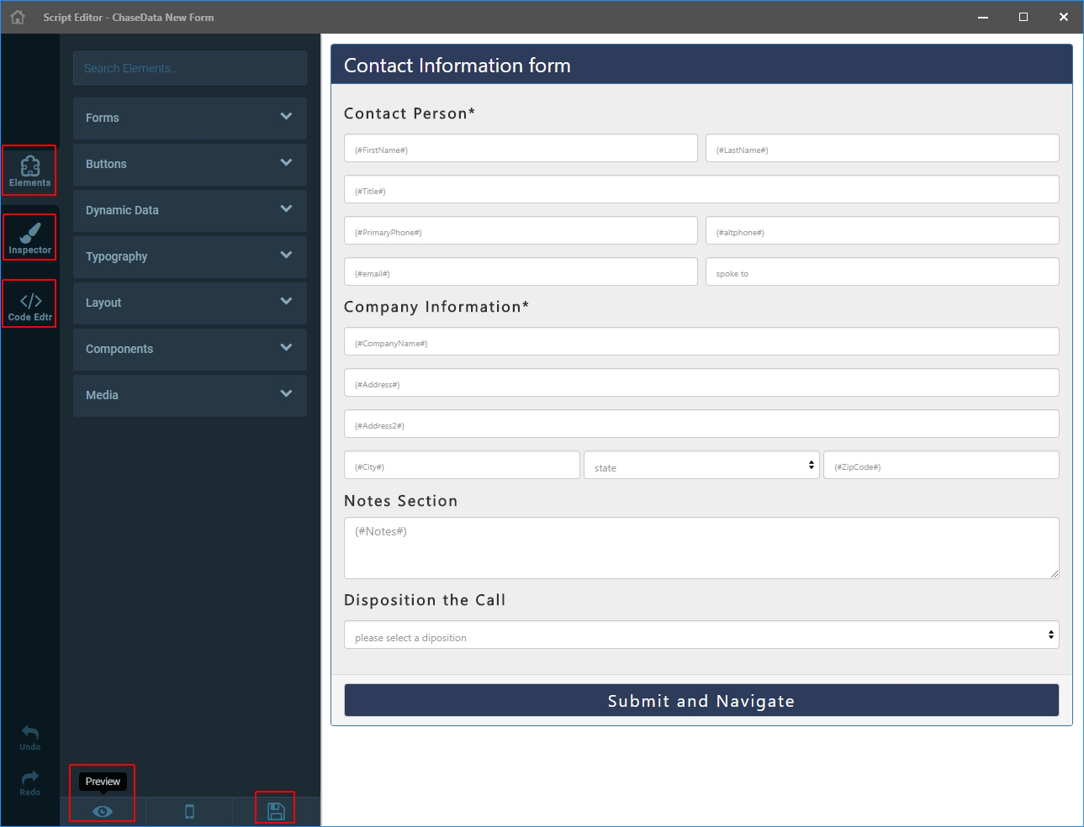Click the Home icon in the title bar

coord(17,16)
